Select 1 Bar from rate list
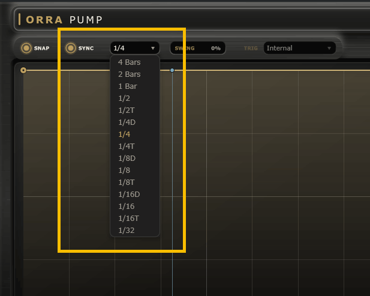 (135, 86)
